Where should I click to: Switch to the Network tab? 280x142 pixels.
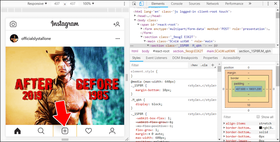[x=212, y=3]
